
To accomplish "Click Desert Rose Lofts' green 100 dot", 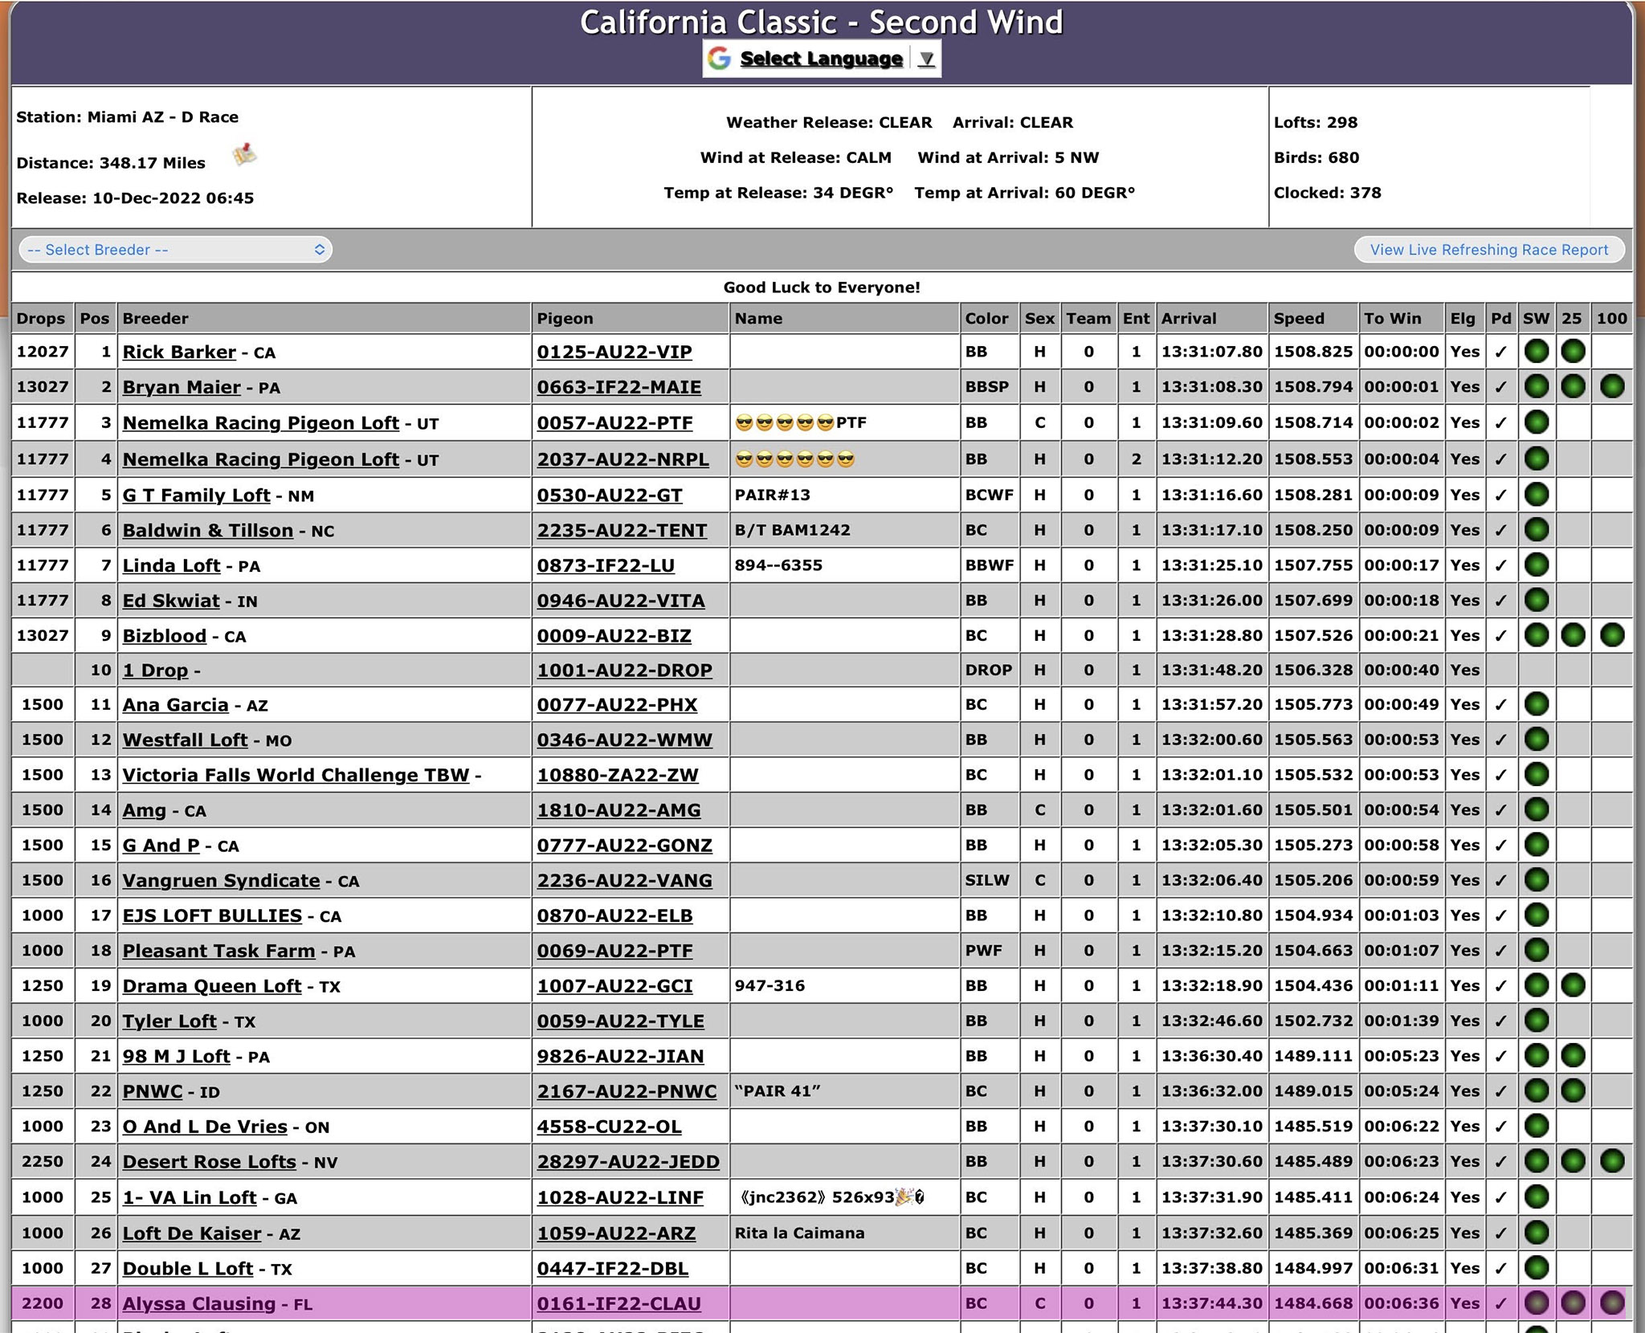I will [x=1611, y=1162].
